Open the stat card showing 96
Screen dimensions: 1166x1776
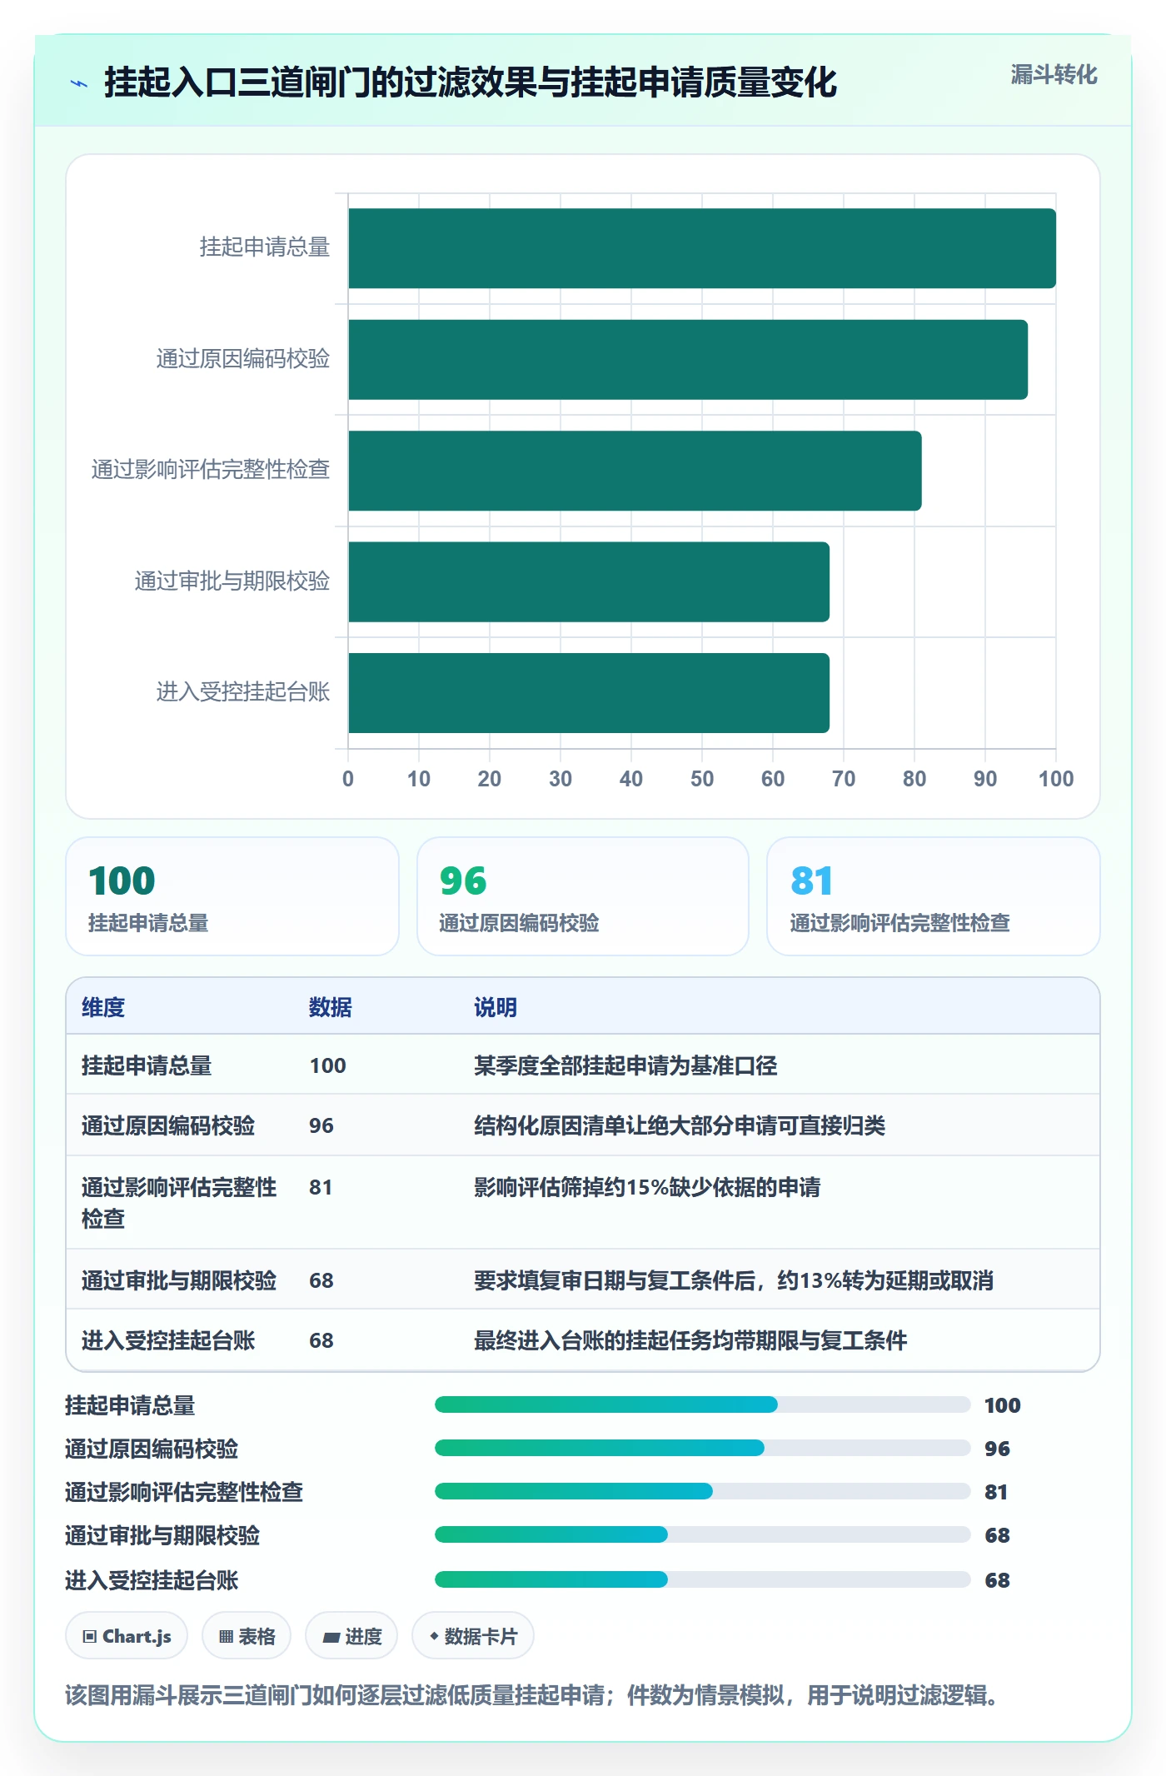pos(583,896)
